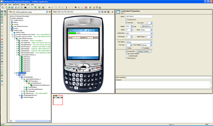Image resolution: width=213 pixels, height=126 pixels.
Task: Open the Justification dropdown
Action: point(151,33)
